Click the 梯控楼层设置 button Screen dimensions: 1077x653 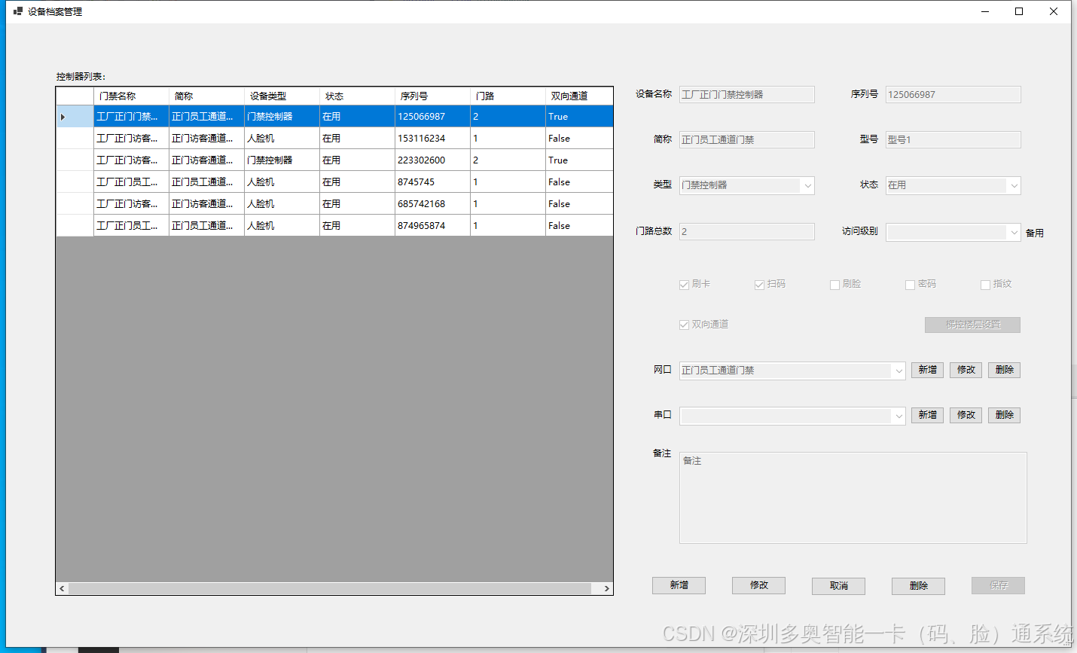[972, 325]
